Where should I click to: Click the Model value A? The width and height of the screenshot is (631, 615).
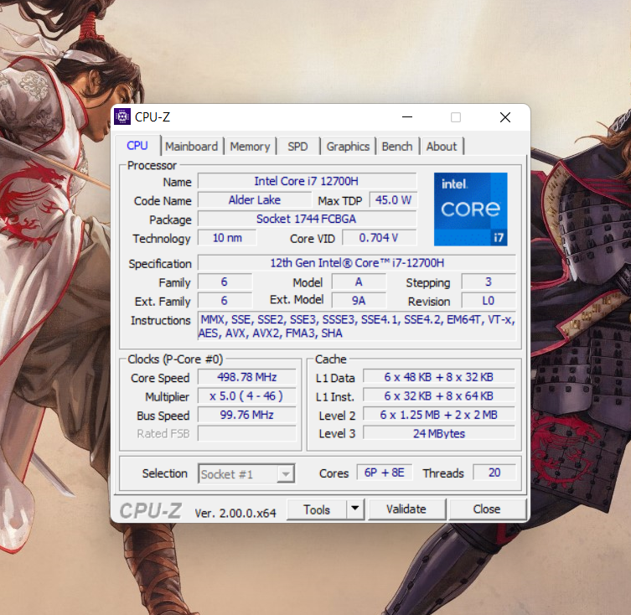click(359, 282)
